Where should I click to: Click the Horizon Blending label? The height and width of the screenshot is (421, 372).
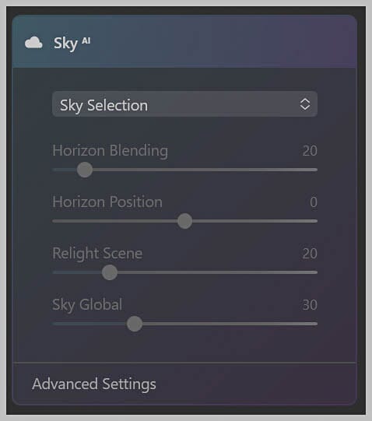[111, 151]
